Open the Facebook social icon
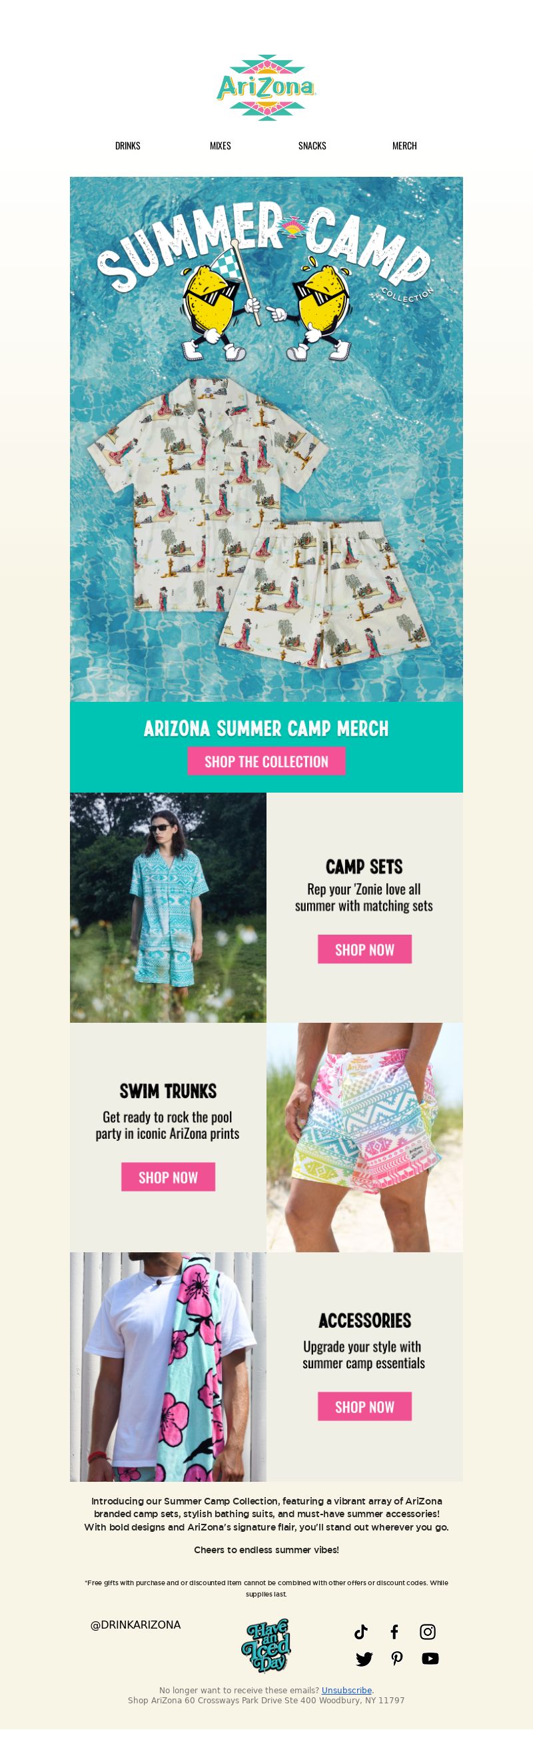 (x=394, y=1631)
